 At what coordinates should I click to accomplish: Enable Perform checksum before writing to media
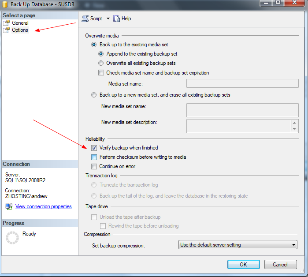(94, 157)
